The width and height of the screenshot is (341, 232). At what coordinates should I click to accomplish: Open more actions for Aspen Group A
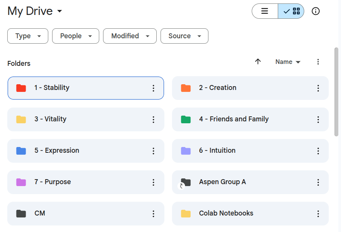[x=318, y=182]
